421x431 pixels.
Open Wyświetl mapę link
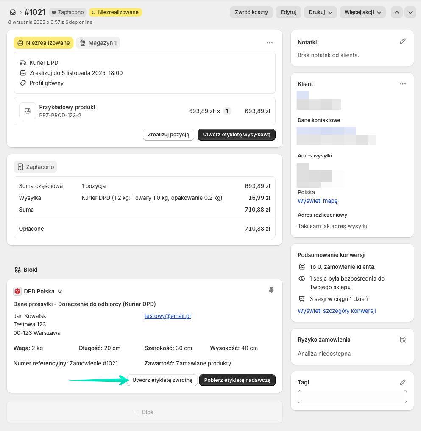point(318,201)
